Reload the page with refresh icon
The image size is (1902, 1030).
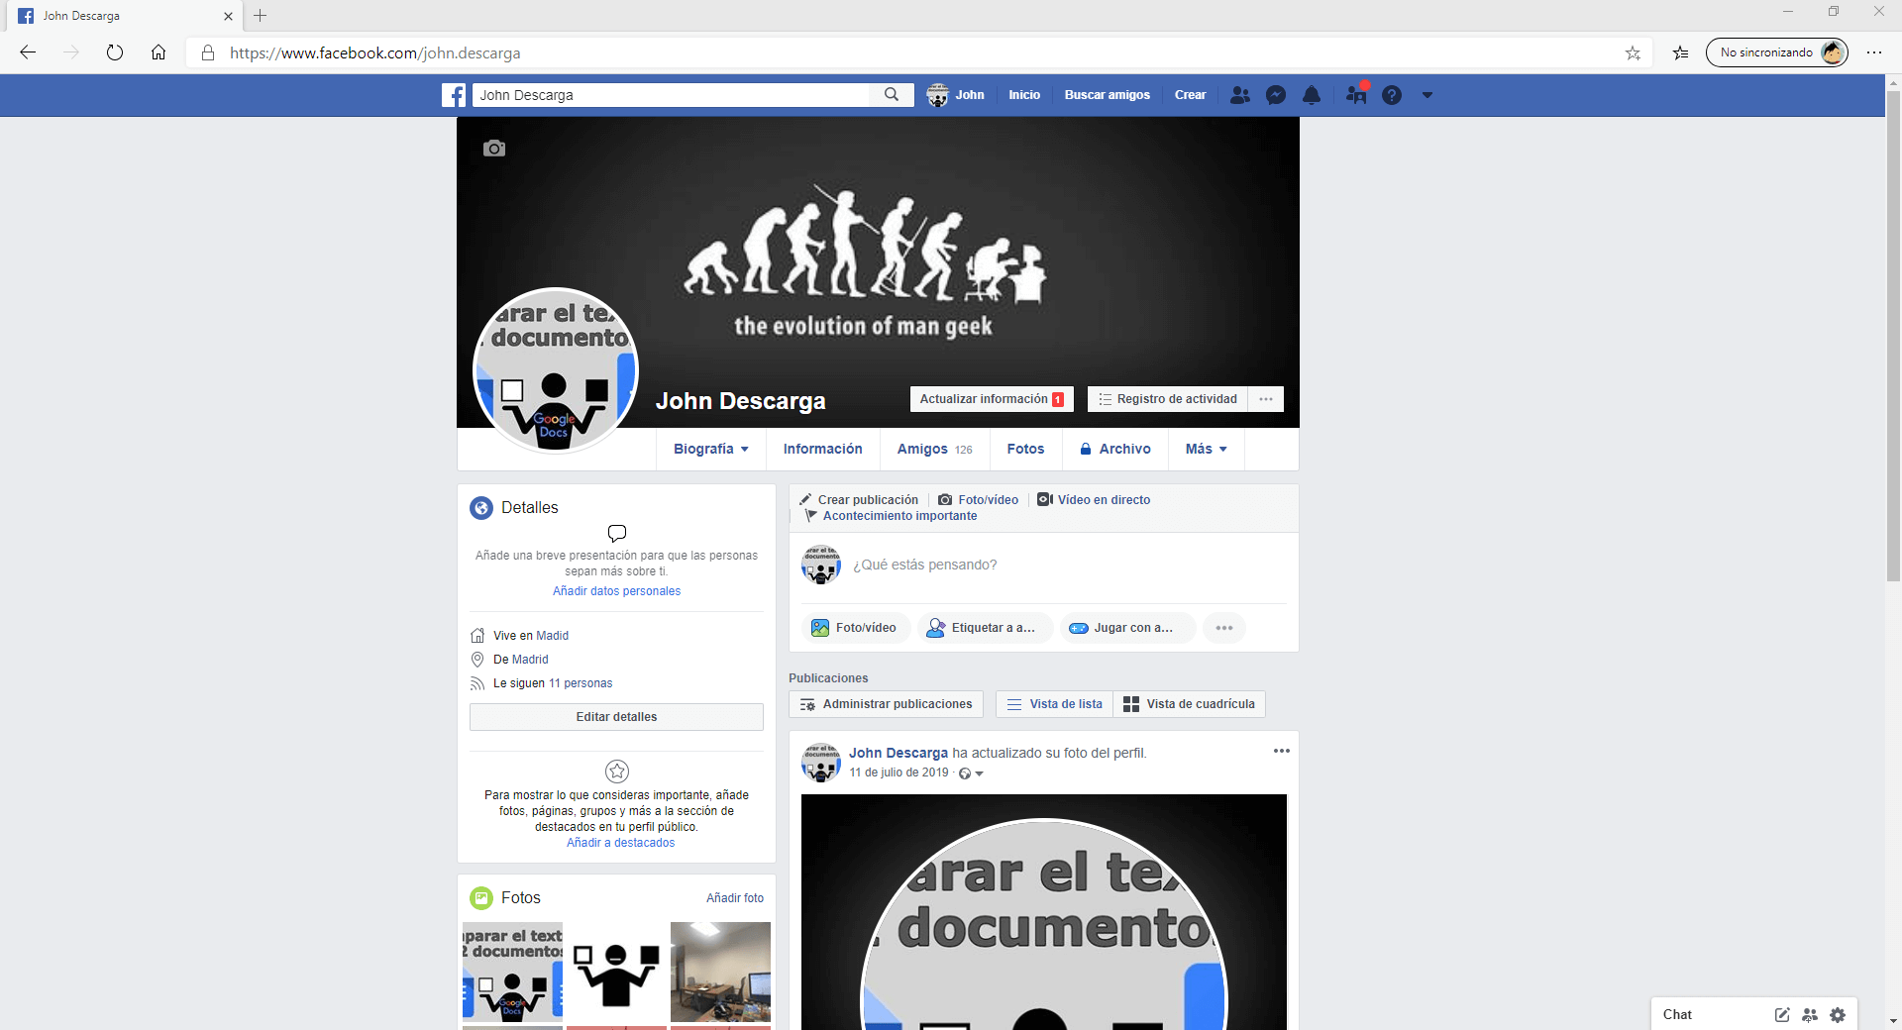pos(115,52)
